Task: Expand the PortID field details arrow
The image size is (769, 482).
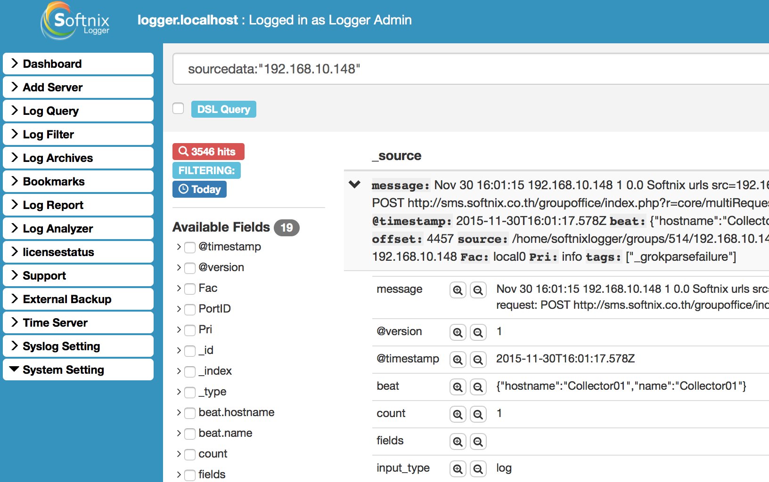Action: 179,309
